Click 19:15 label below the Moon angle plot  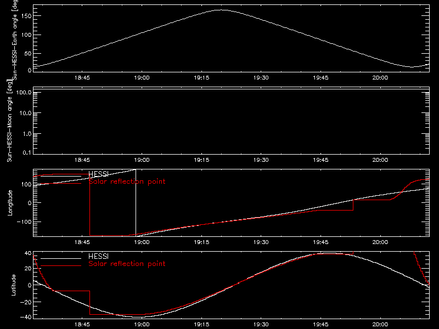tap(201, 160)
